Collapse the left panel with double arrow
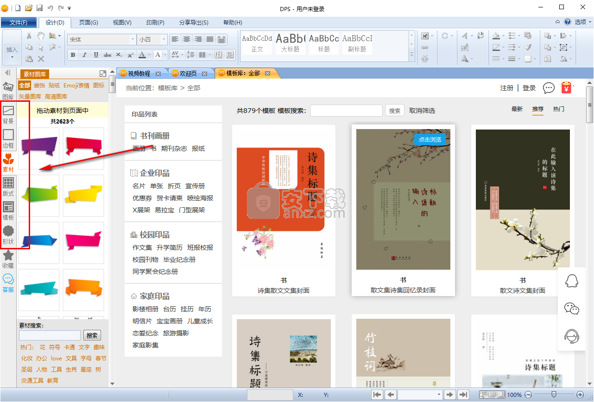 click(8, 73)
